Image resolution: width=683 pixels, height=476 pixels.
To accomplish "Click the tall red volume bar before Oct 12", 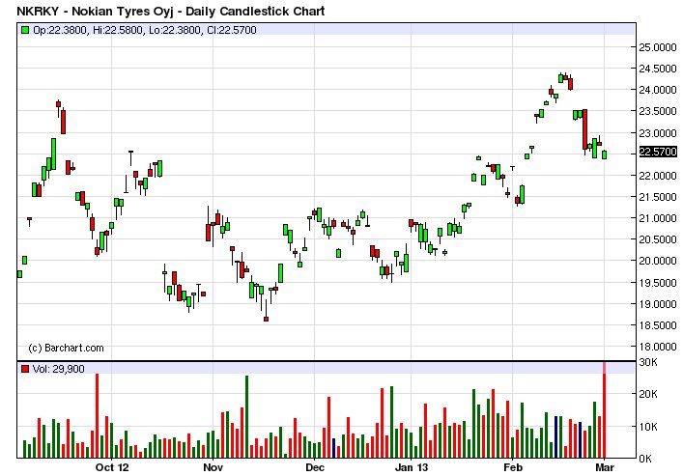I will tap(98, 416).
